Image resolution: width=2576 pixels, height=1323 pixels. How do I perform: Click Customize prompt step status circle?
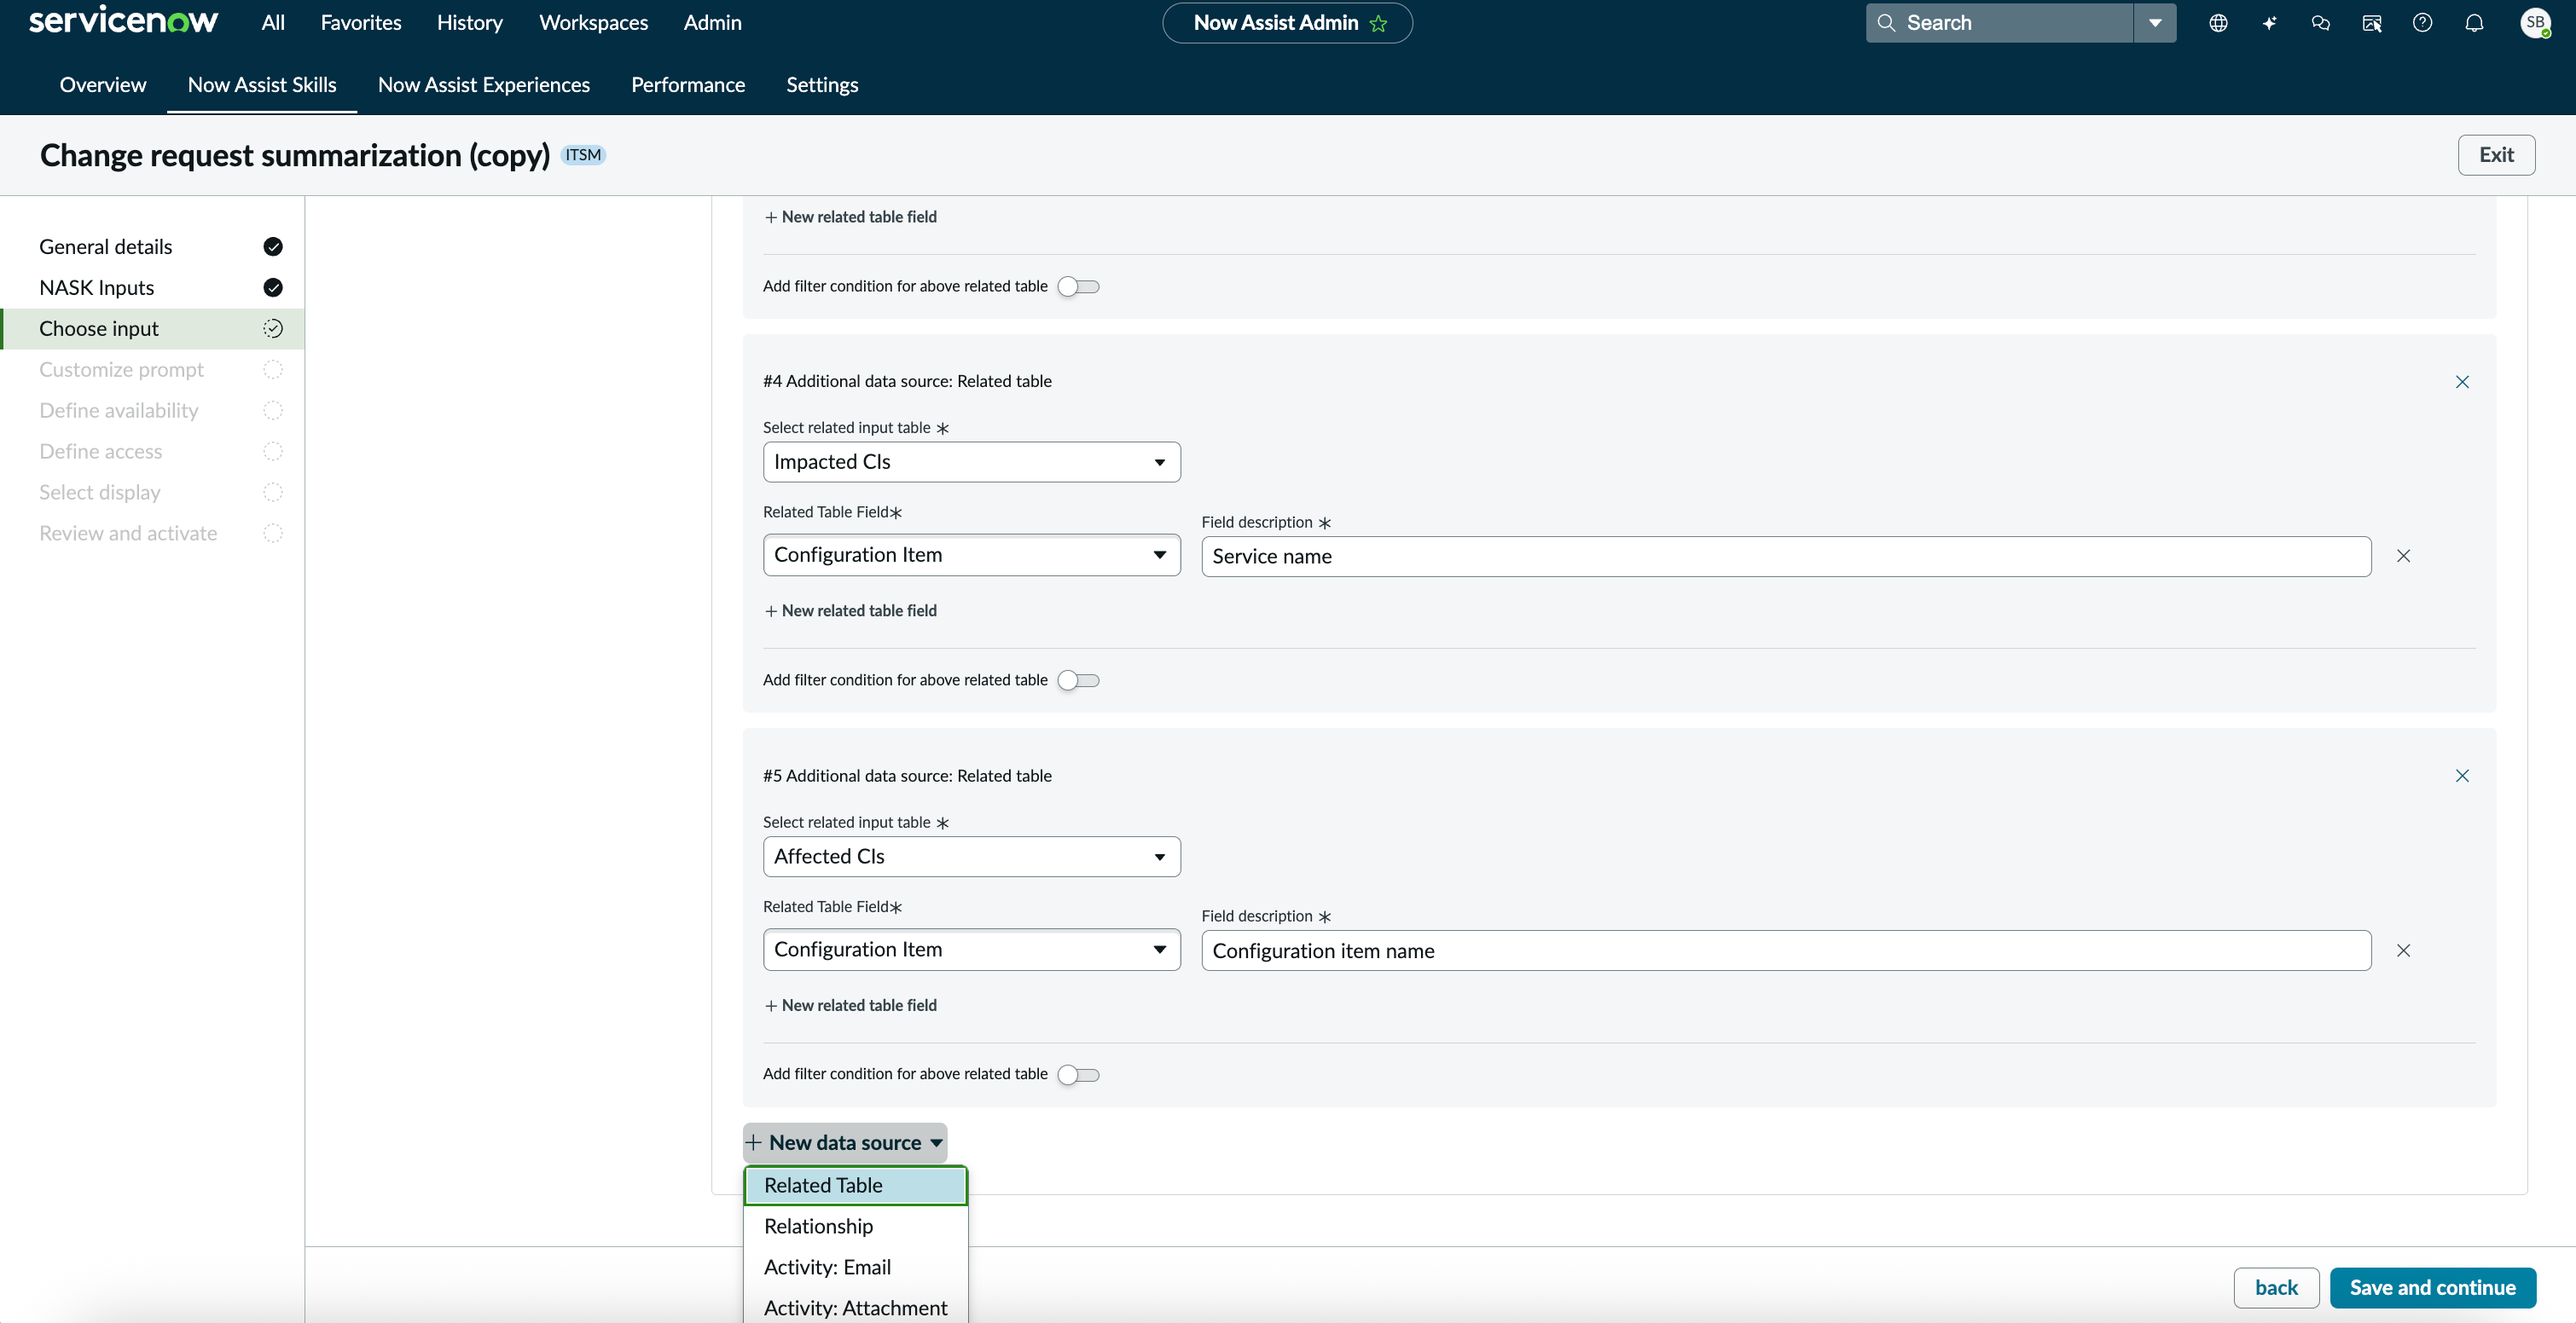[x=273, y=370]
